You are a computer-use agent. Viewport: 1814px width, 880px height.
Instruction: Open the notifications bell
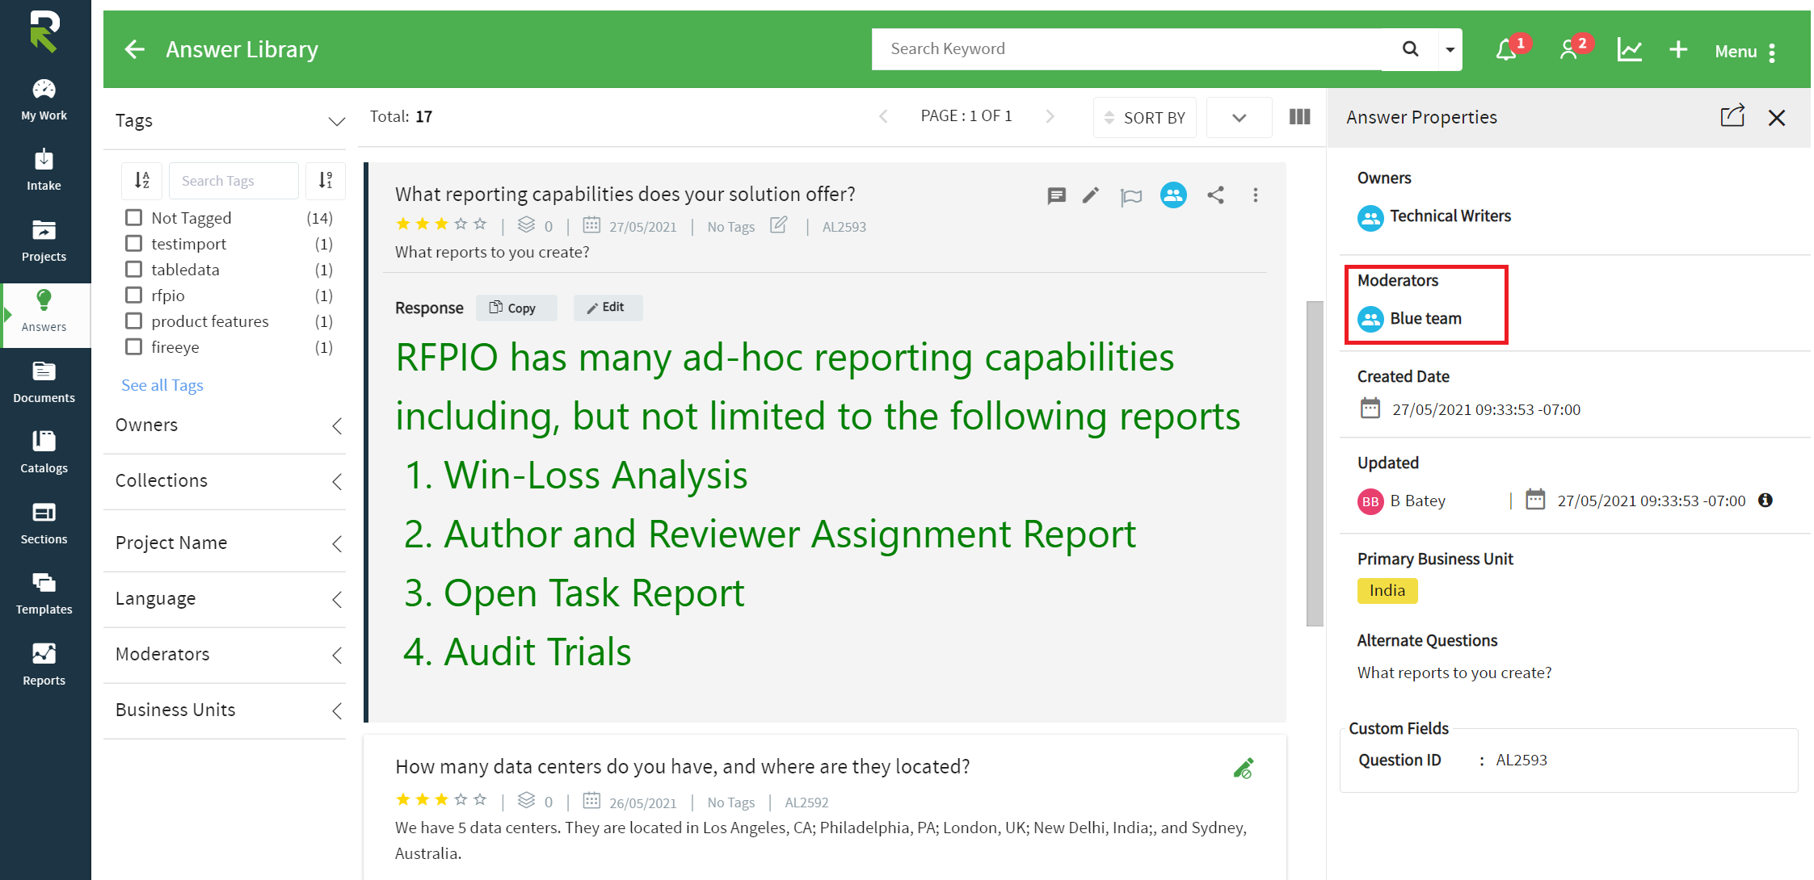coord(1506,50)
